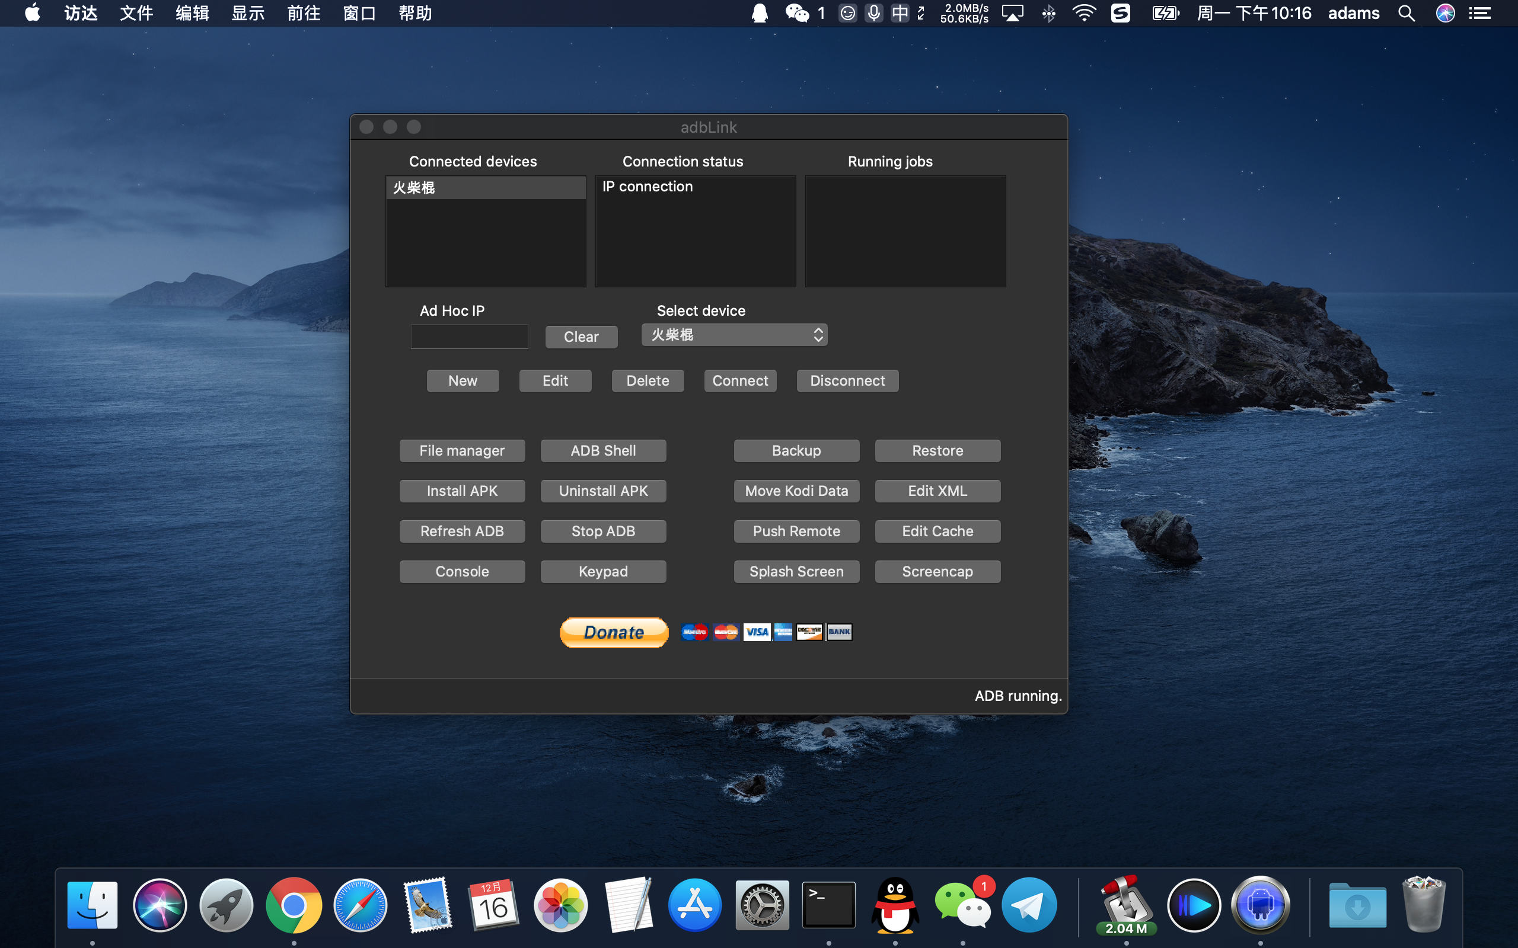
Task: Open the WeChat dock icon with badge
Action: [962, 905]
